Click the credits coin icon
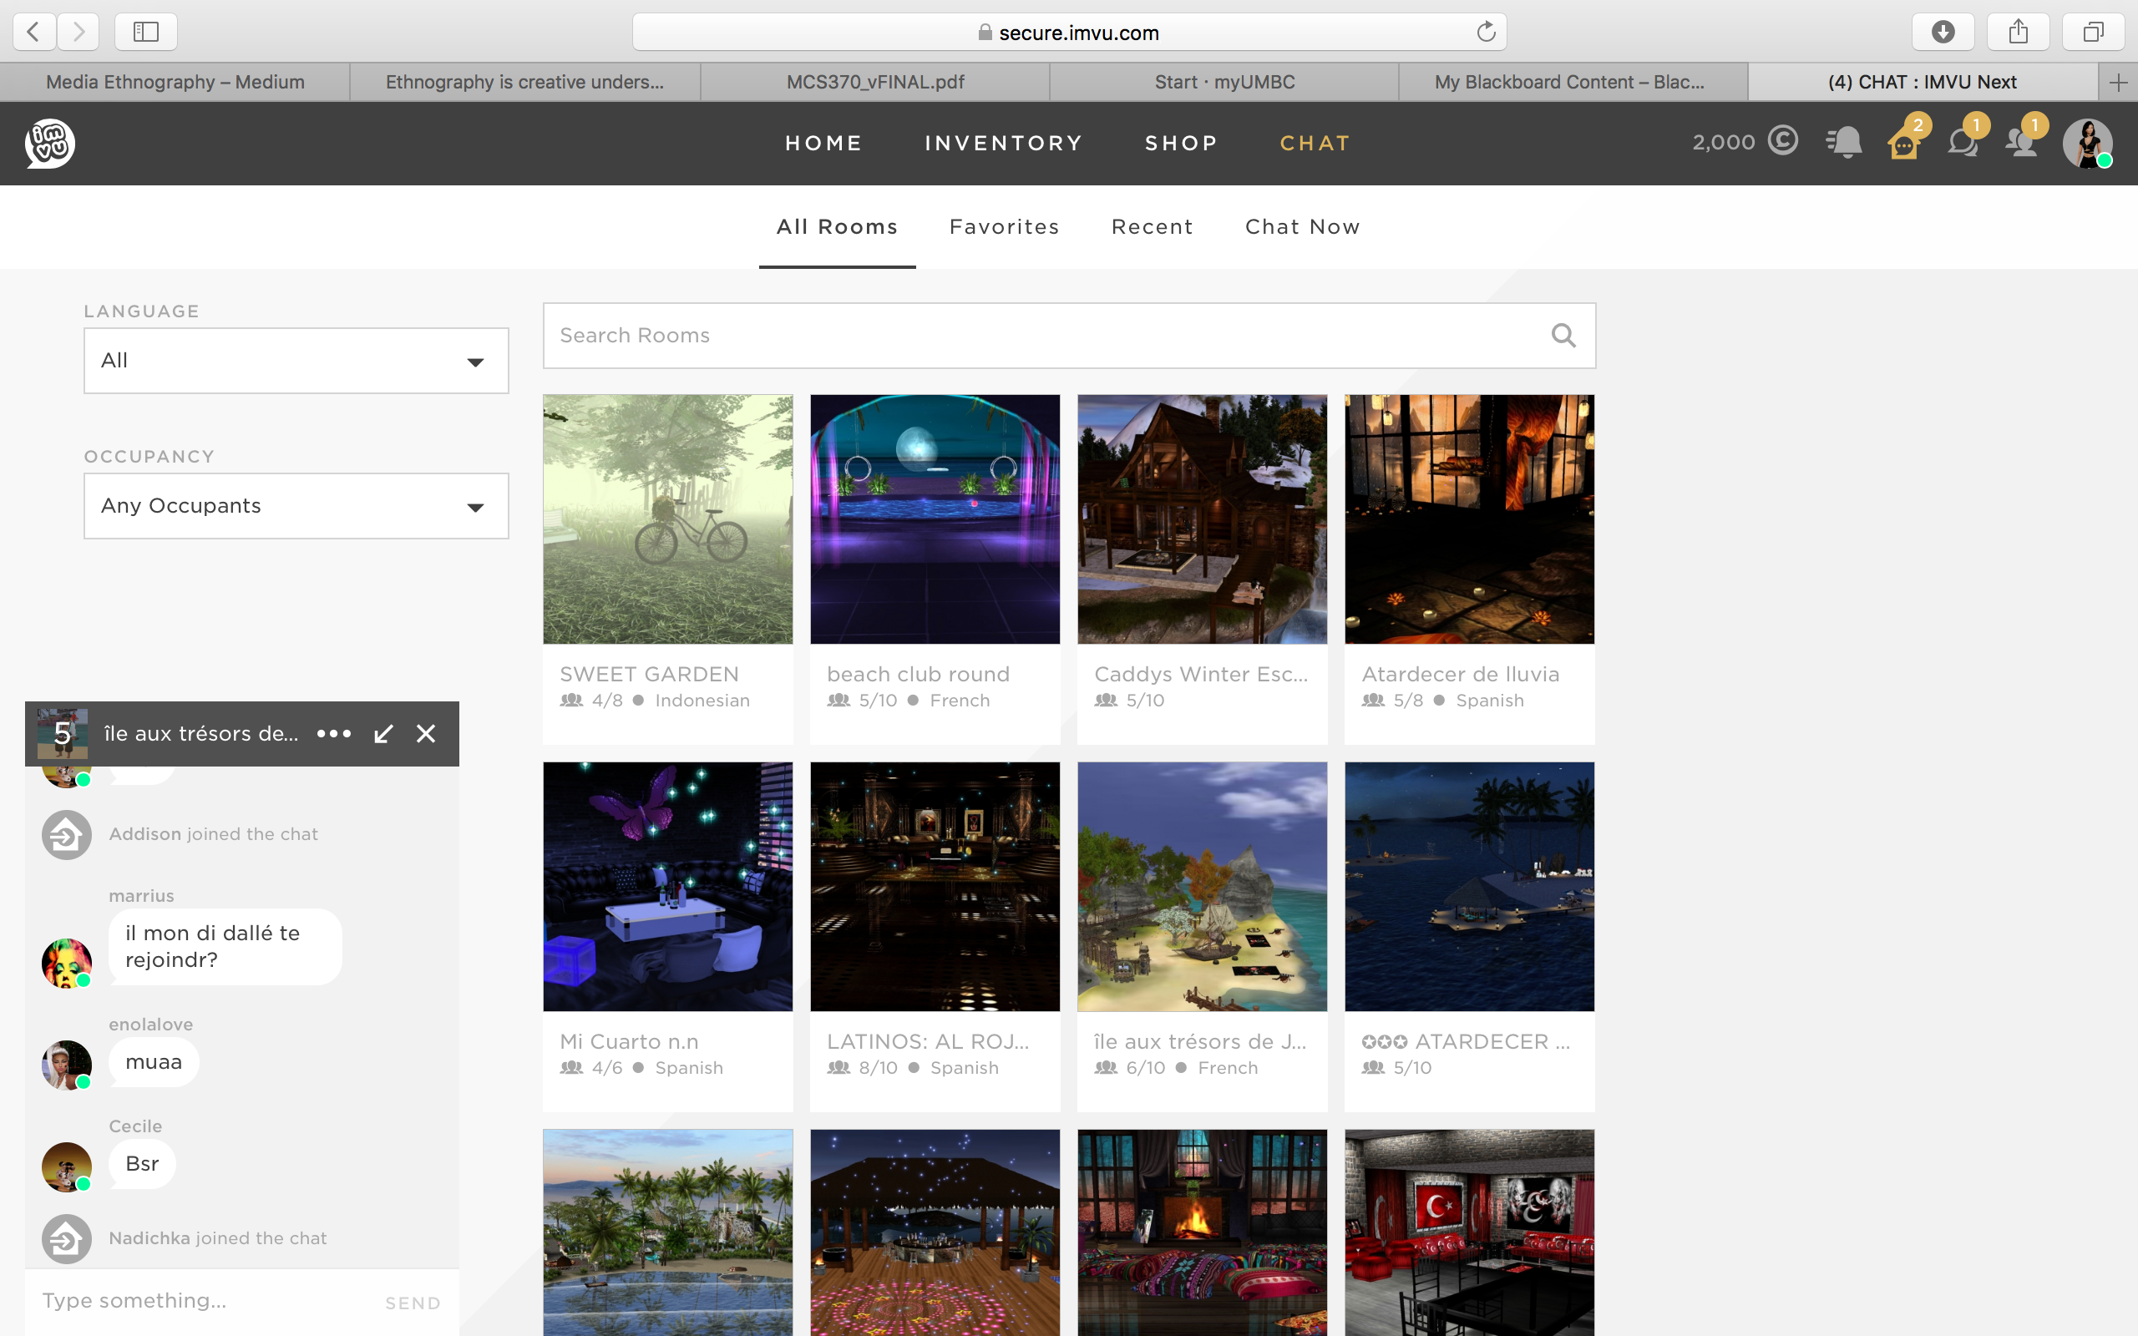Viewport: 2138px width, 1336px height. [1783, 140]
